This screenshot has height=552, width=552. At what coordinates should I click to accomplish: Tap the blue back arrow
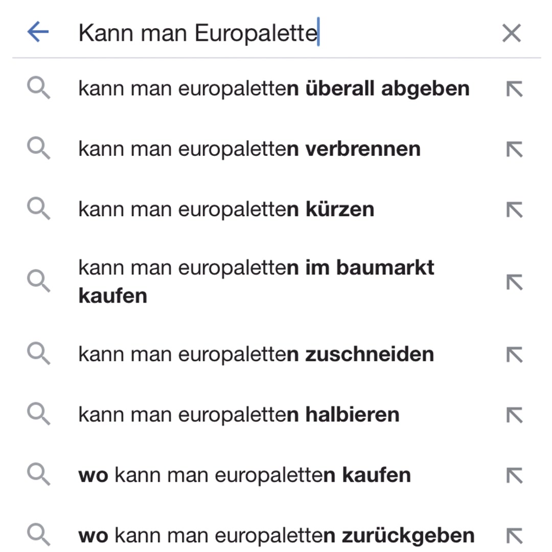point(38,32)
